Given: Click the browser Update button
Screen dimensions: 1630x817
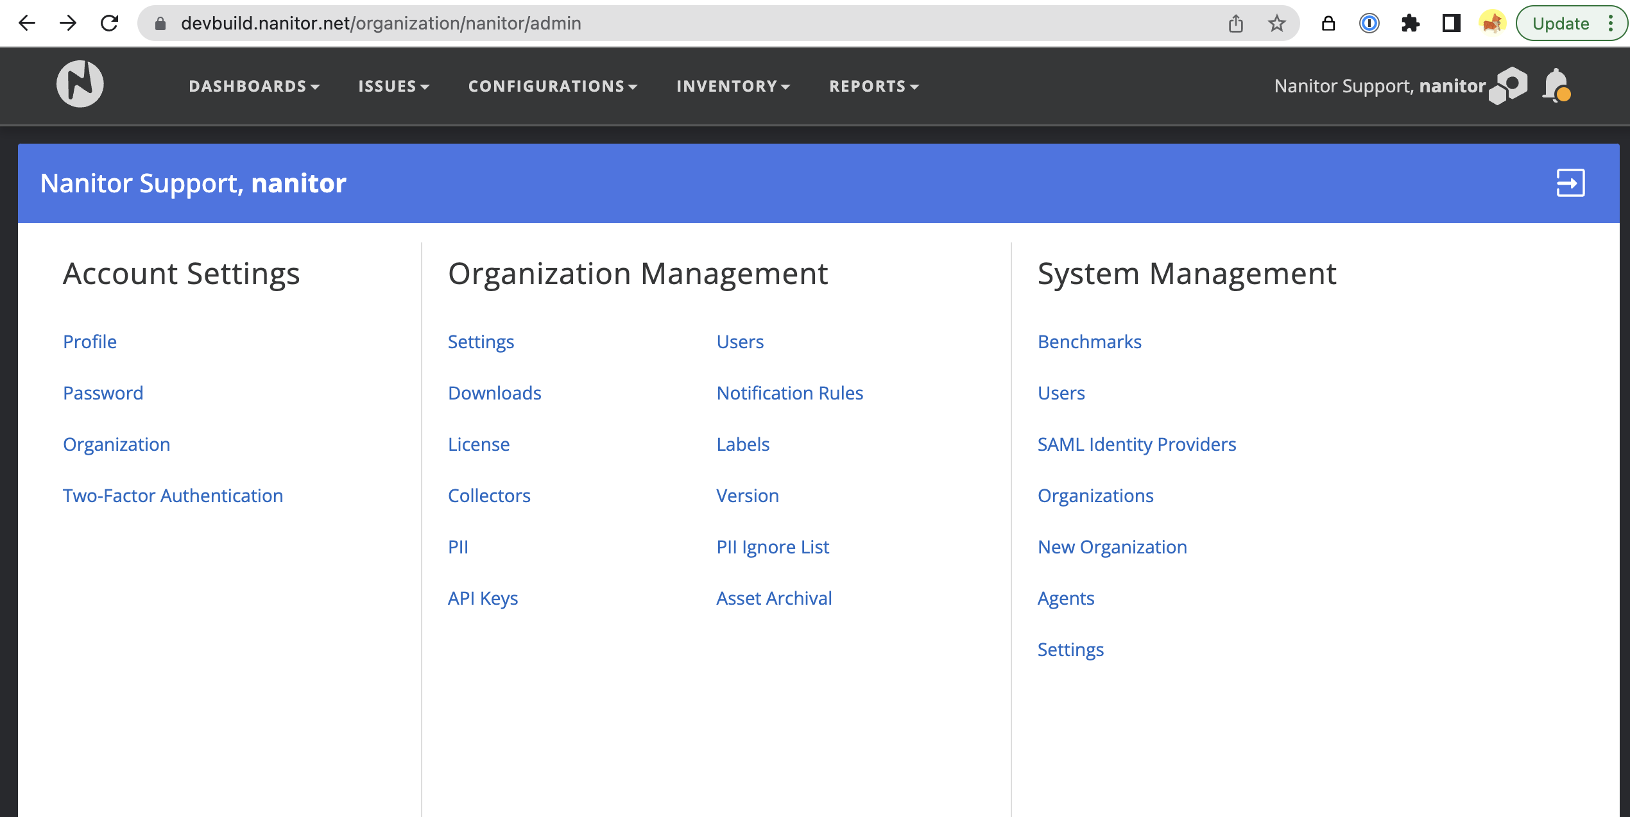Looking at the screenshot, I should 1561,24.
